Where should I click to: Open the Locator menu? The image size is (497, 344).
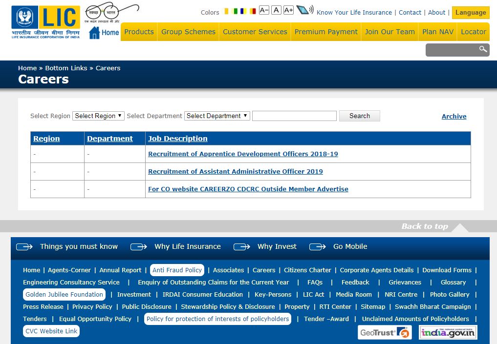point(473,32)
